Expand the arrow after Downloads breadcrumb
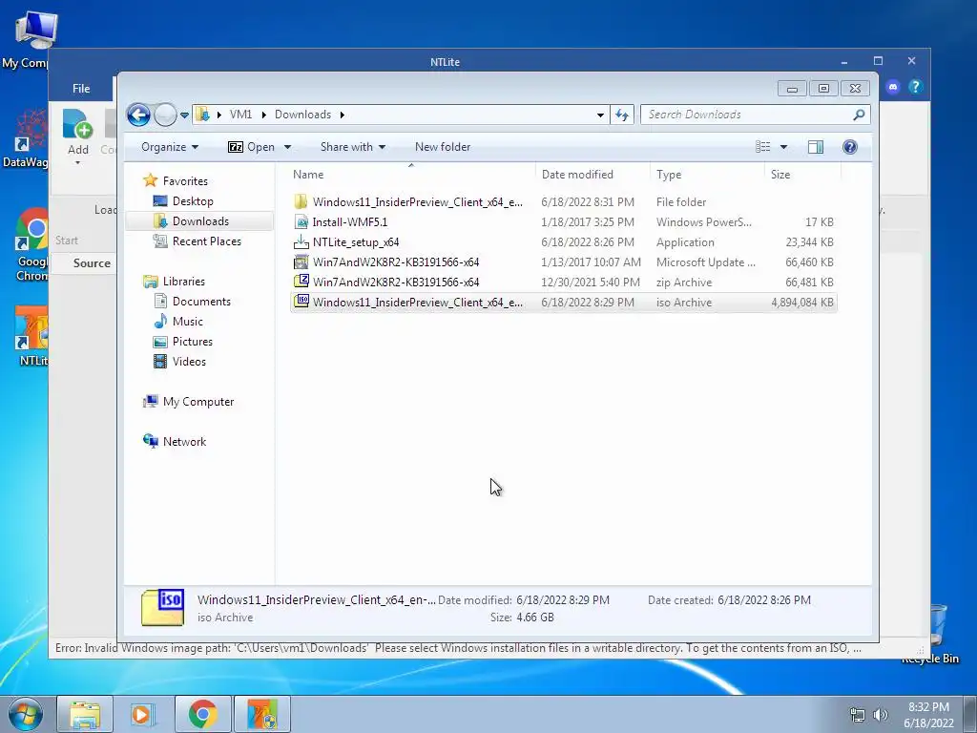Image resolution: width=977 pixels, height=733 pixels. point(343,115)
